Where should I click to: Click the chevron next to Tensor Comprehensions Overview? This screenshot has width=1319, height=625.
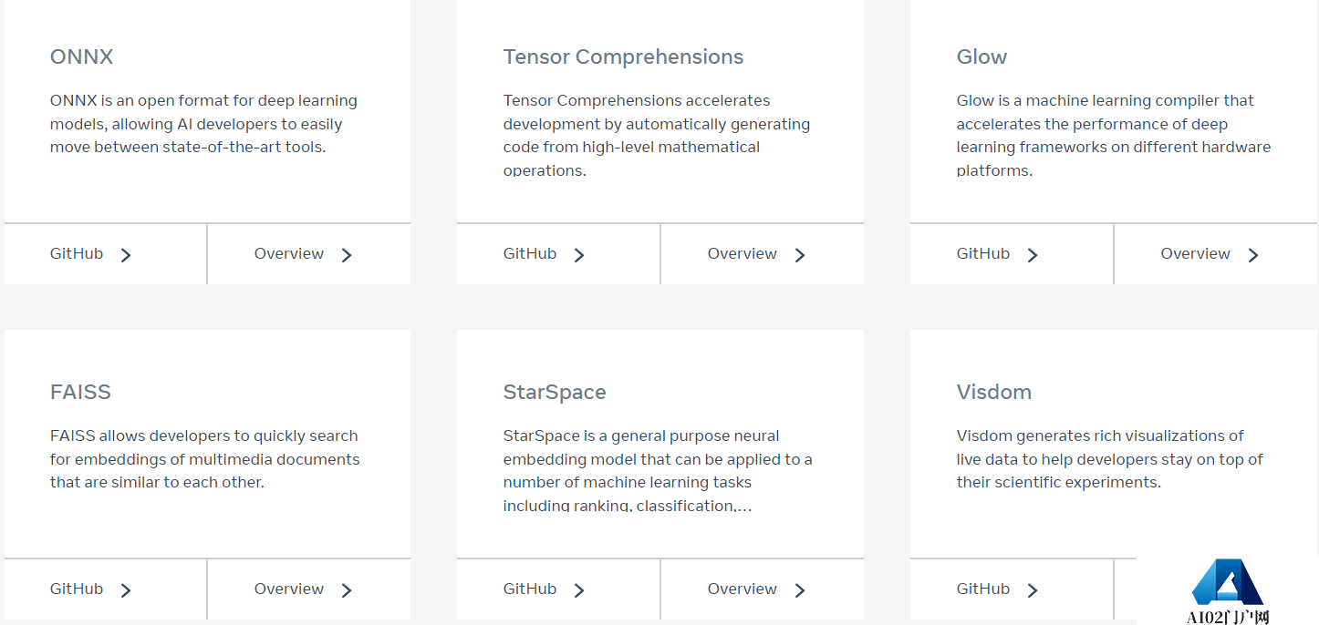tap(800, 255)
